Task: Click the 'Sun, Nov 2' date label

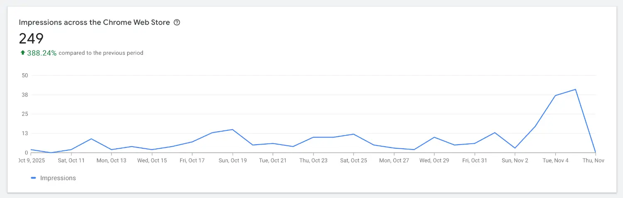Action: tap(515, 161)
